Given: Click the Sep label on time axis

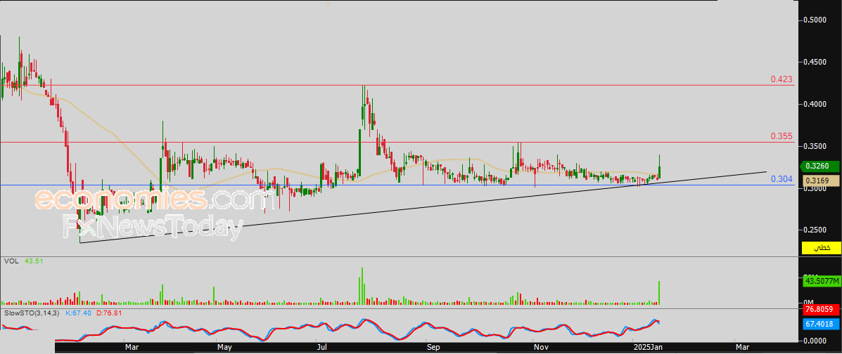Looking at the screenshot, I should (433, 348).
